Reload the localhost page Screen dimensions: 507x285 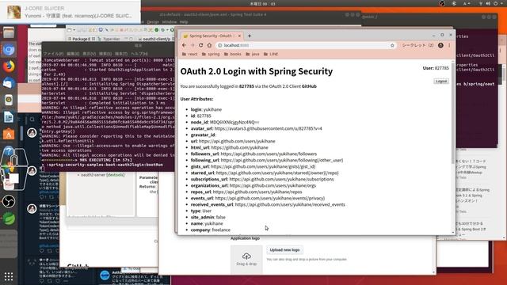point(200,45)
